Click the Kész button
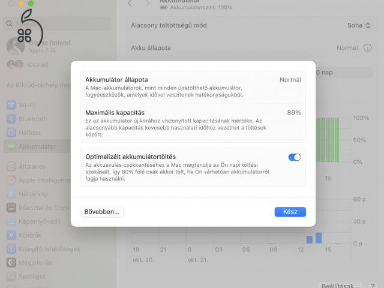Screen dimensions: 384x288 290,212
